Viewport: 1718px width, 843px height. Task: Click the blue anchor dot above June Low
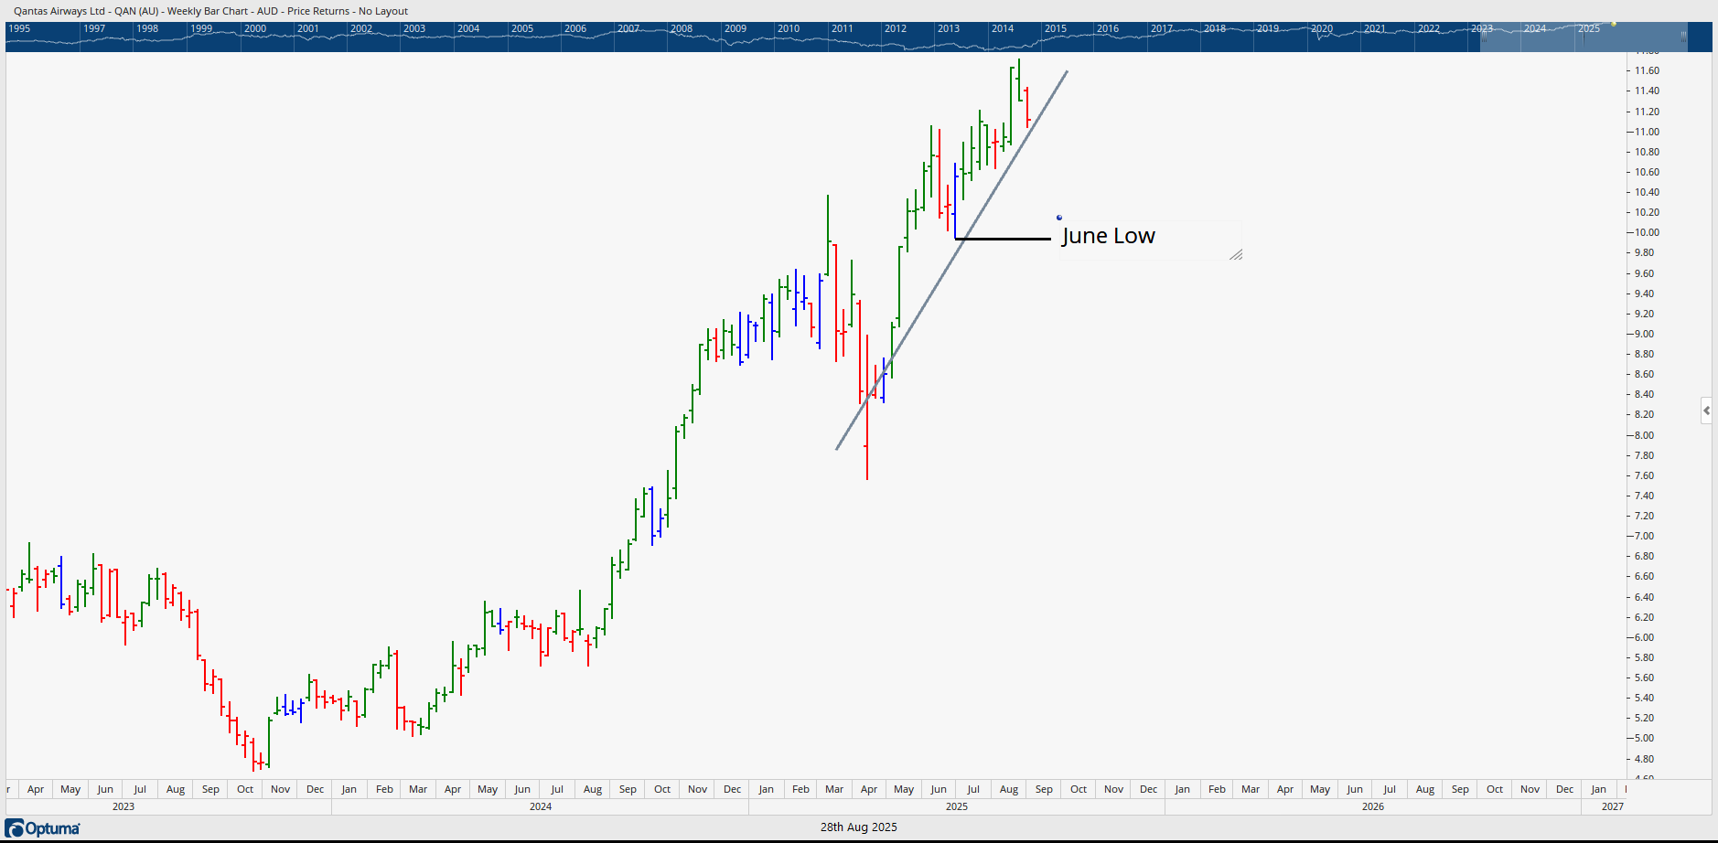[1059, 218]
